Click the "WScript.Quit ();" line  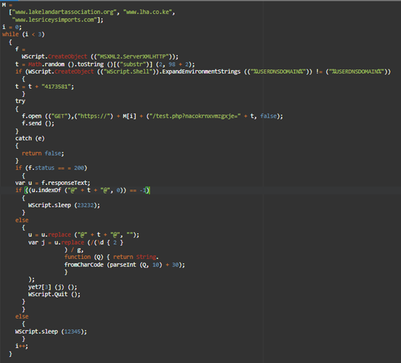coord(54,294)
